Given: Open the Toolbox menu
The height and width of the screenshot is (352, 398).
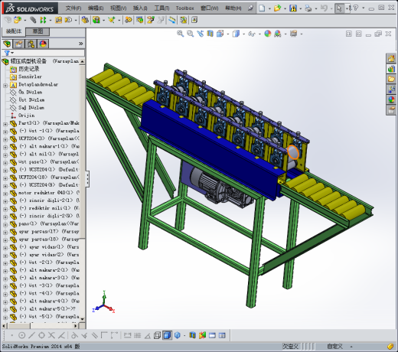Looking at the screenshot, I should tap(184, 8).
